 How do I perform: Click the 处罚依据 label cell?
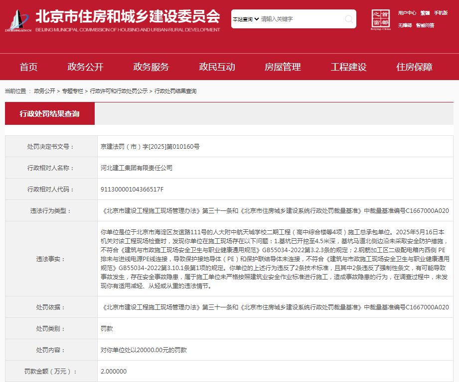[x=51, y=307]
